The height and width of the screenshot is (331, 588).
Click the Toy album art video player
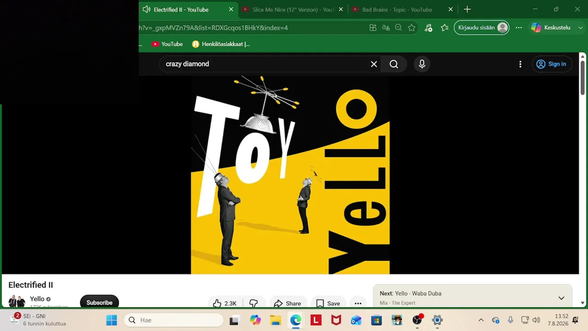pyautogui.click(x=290, y=175)
